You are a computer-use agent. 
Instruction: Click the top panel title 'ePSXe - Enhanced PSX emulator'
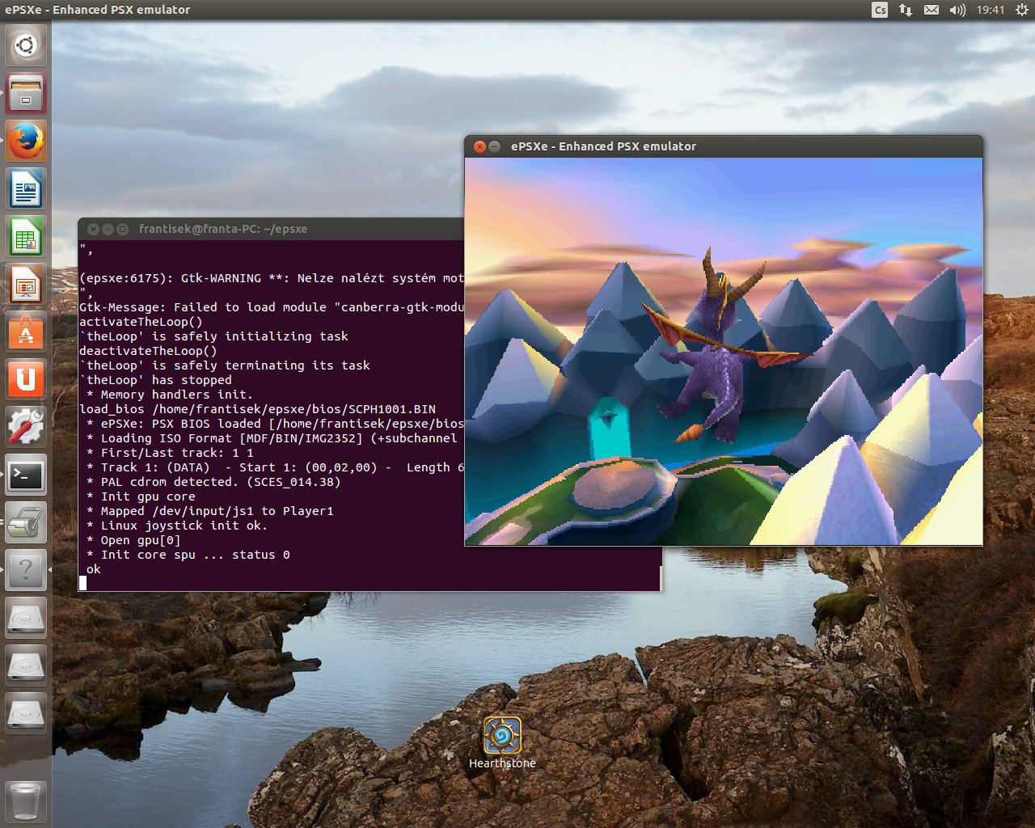[x=97, y=10]
